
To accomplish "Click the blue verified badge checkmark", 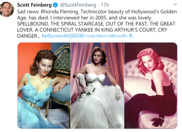I will point(56,5).
